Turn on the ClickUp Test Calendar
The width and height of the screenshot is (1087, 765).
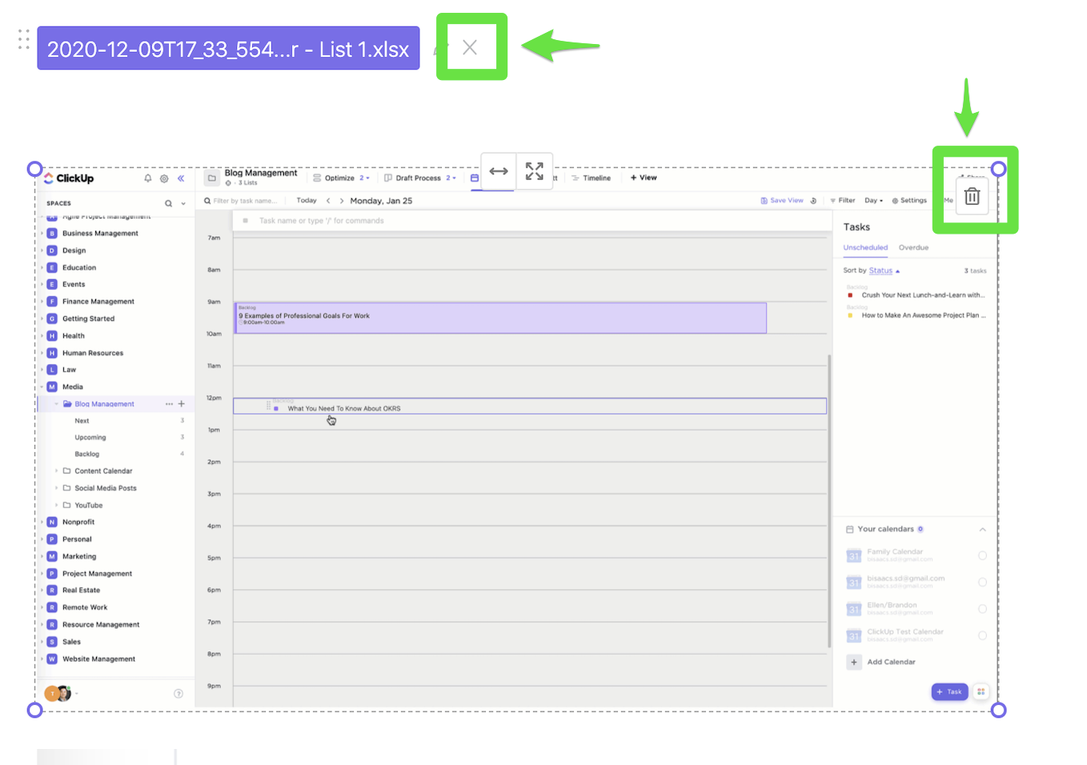click(982, 635)
